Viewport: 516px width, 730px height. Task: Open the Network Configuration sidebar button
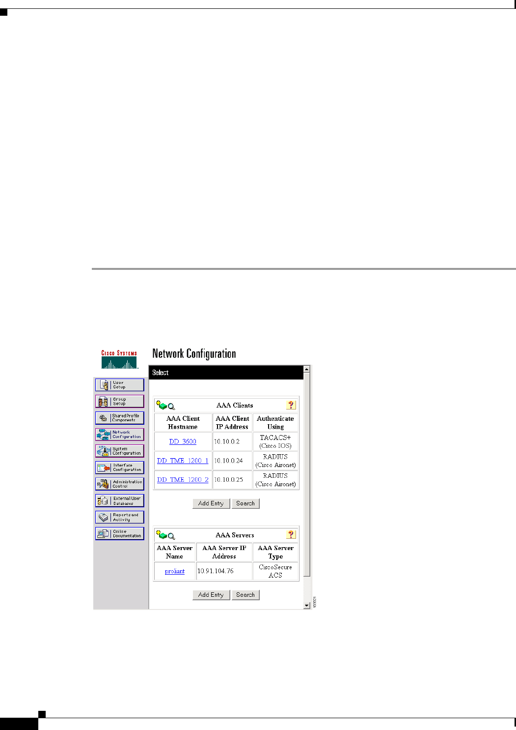(x=120, y=435)
